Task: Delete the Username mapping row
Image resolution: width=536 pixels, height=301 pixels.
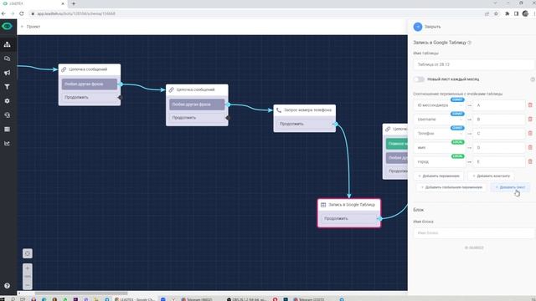Action: (530, 119)
